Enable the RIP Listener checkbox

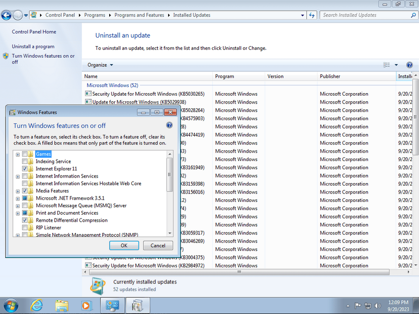pyautogui.click(x=24, y=228)
